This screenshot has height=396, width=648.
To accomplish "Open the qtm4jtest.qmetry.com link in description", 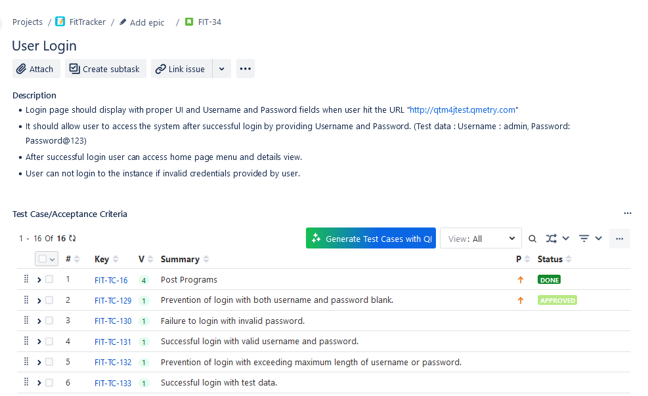I will pyautogui.click(x=463, y=110).
